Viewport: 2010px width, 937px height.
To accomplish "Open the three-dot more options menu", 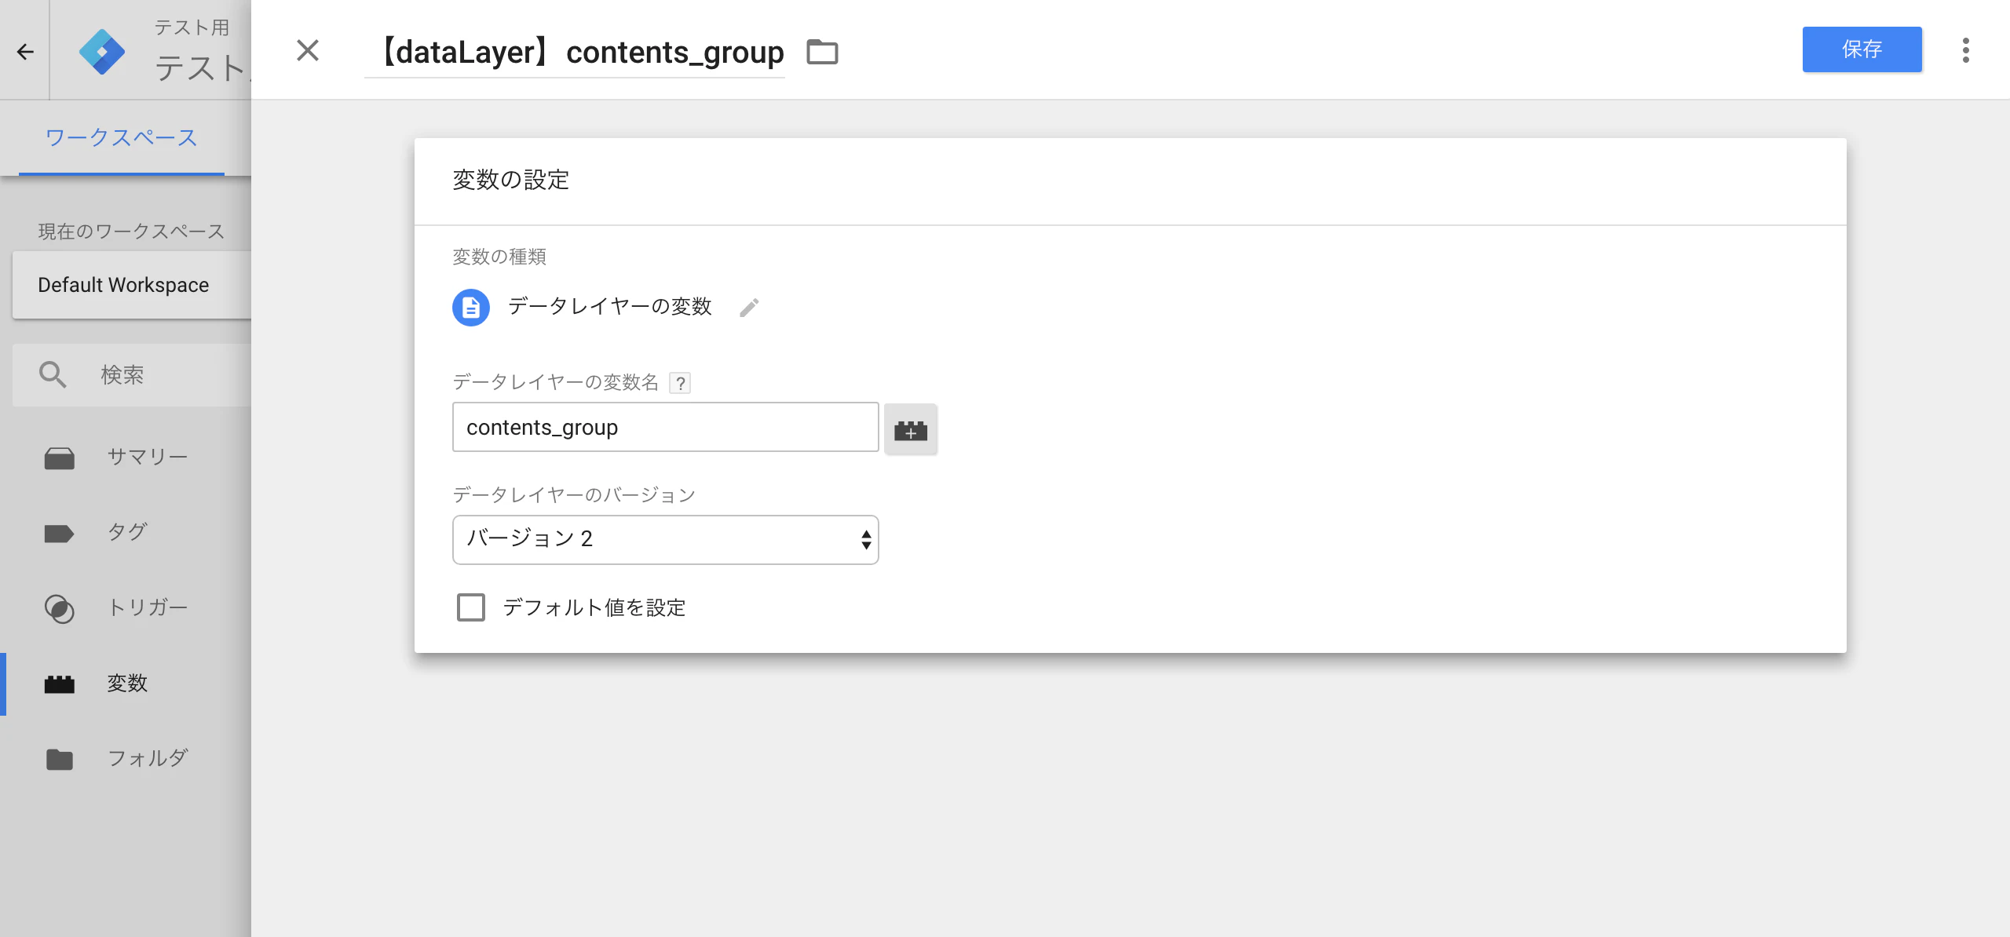I will tap(1965, 50).
